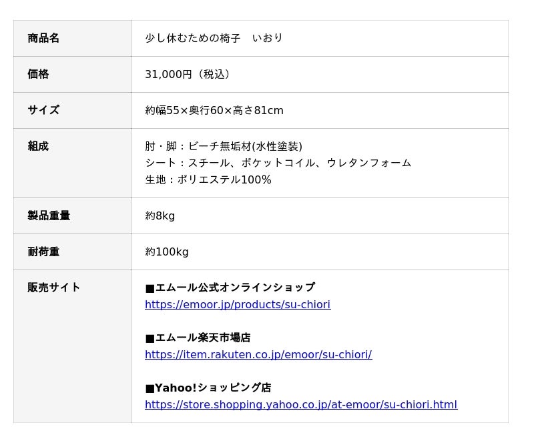
Task: Click the weight value 約8kg
Action: coord(160,215)
